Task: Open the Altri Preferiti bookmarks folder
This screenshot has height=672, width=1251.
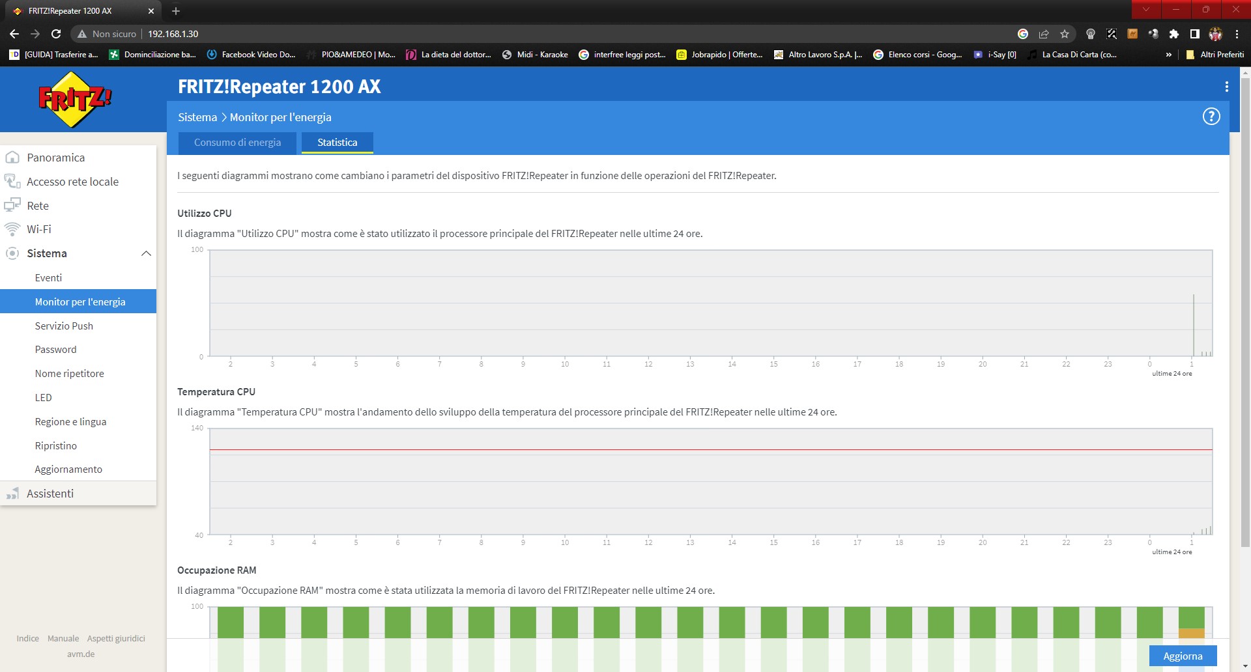Action: [x=1215, y=55]
